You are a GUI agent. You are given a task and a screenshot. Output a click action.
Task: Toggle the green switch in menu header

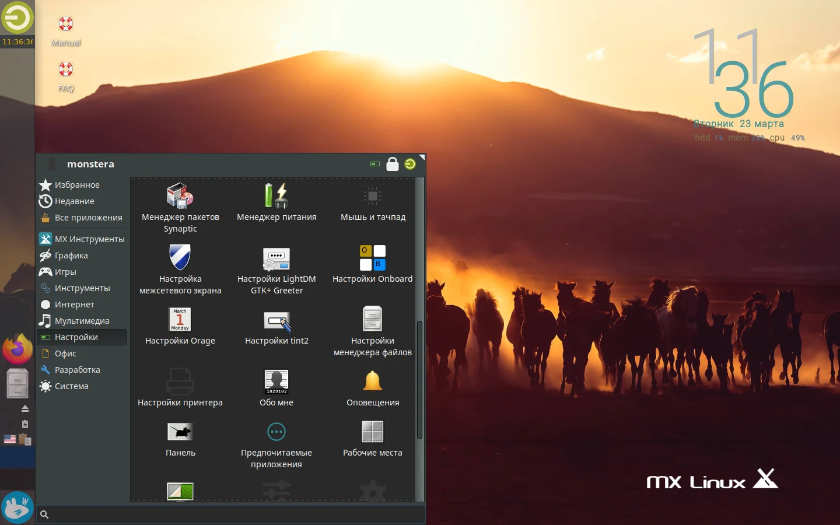375,164
